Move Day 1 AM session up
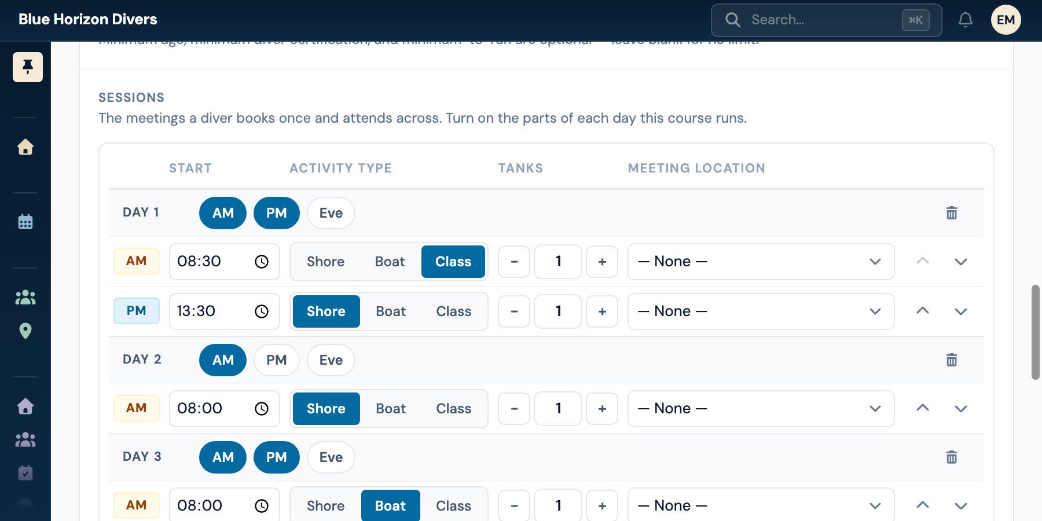 923,262
